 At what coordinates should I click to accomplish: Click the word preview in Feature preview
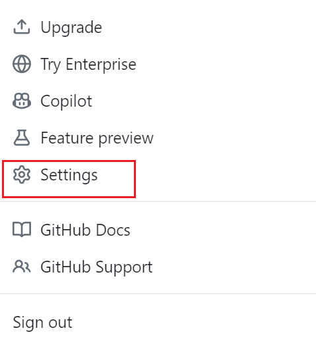[x=126, y=139]
